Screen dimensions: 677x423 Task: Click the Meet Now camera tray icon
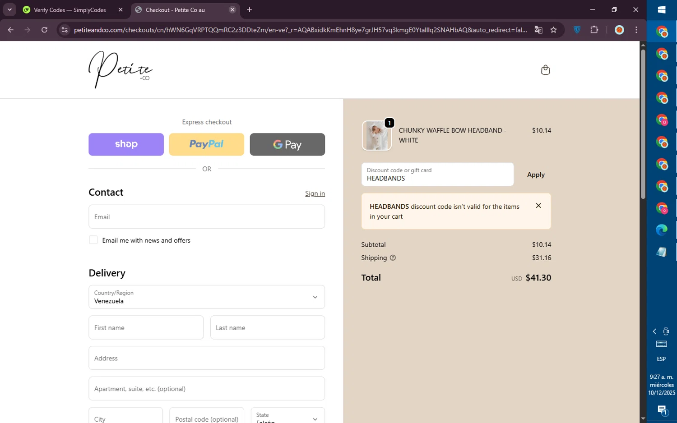click(666, 331)
